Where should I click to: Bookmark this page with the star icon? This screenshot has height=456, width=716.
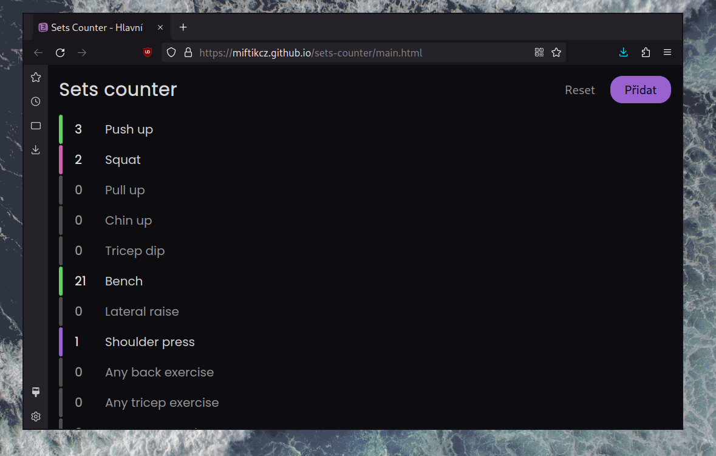pos(556,53)
